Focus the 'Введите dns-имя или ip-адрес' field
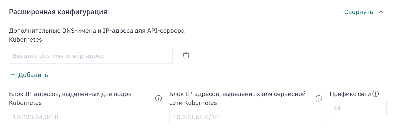The image size is (393, 139). [x=91, y=56]
